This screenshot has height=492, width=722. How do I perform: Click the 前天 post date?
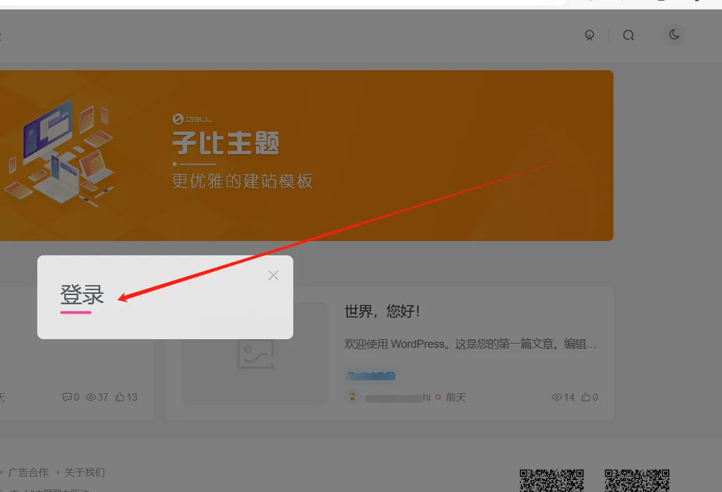[x=455, y=397]
